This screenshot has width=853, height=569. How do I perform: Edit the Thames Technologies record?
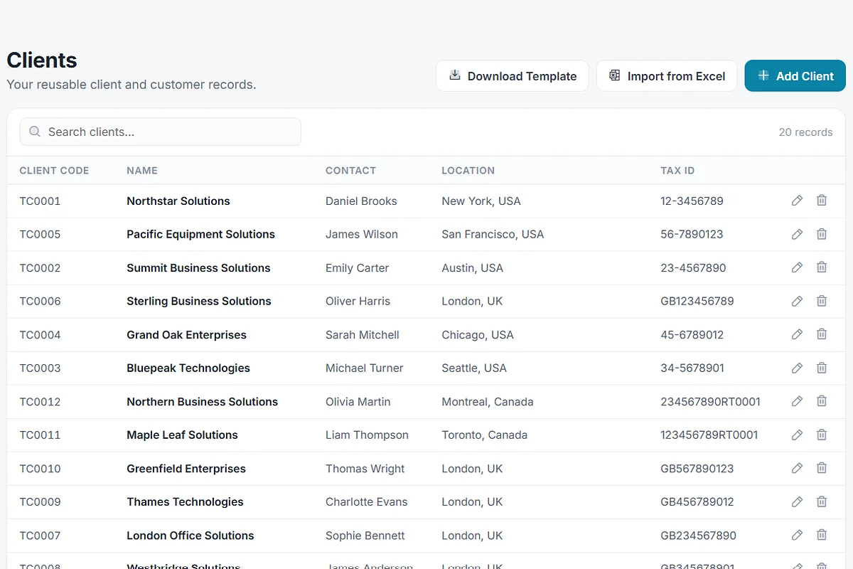(797, 501)
